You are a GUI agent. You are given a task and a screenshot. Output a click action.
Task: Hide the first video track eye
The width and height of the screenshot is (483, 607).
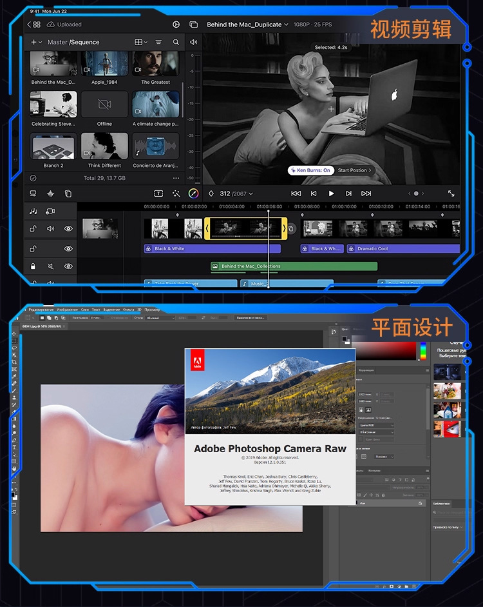tap(68, 228)
